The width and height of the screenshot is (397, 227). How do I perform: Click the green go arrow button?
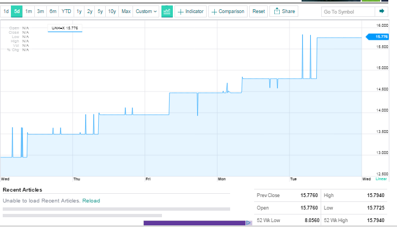382,11
